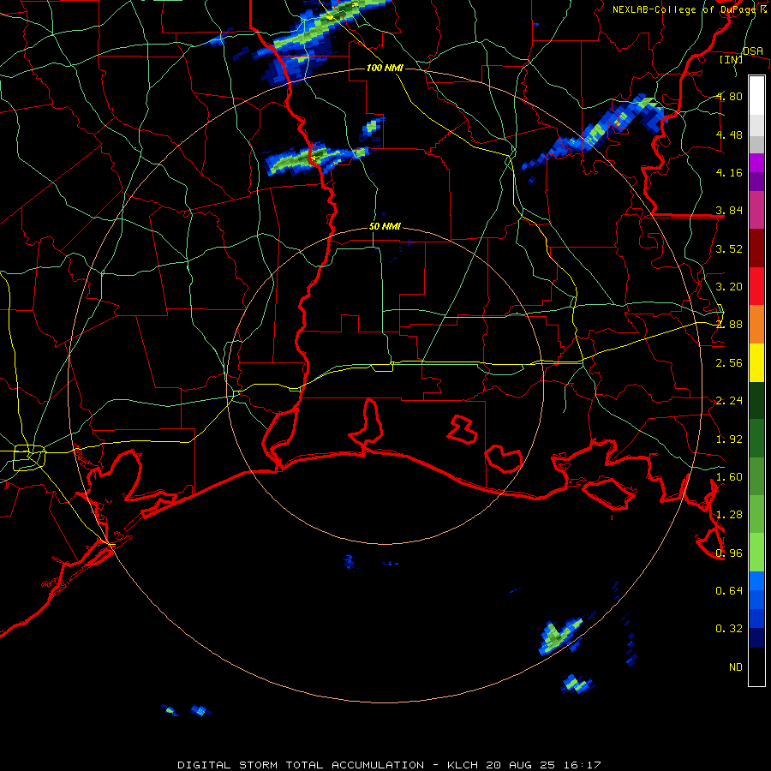Click the 0.96 legend value
Screen dimensions: 771x771
[729, 553]
